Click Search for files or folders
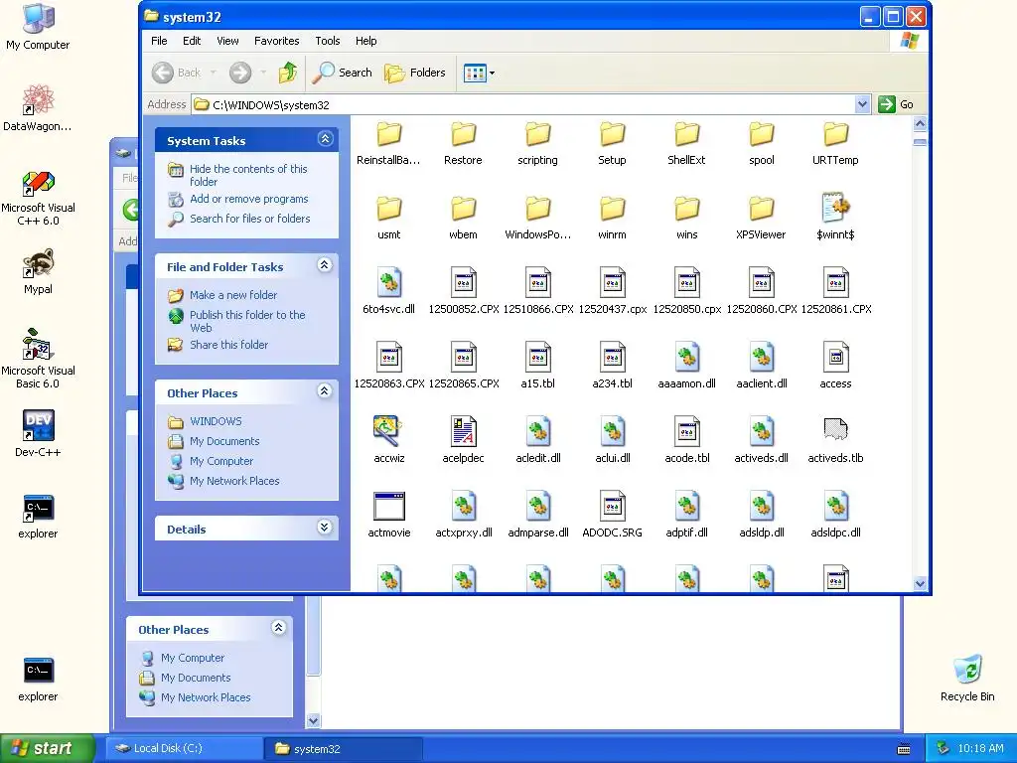 tap(249, 219)
